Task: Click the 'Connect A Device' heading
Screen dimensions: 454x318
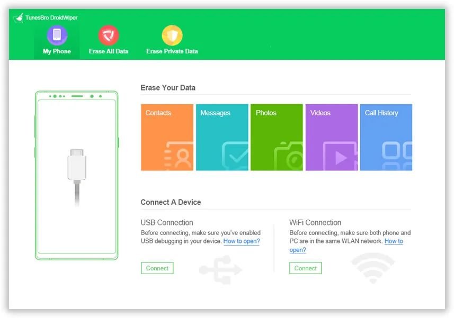Action: tap(171, 202)
